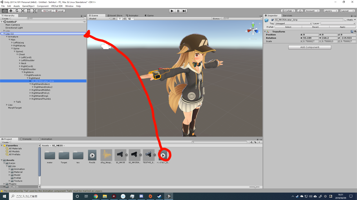Toggle scene audio speaker icon

[x=125, y=19]
